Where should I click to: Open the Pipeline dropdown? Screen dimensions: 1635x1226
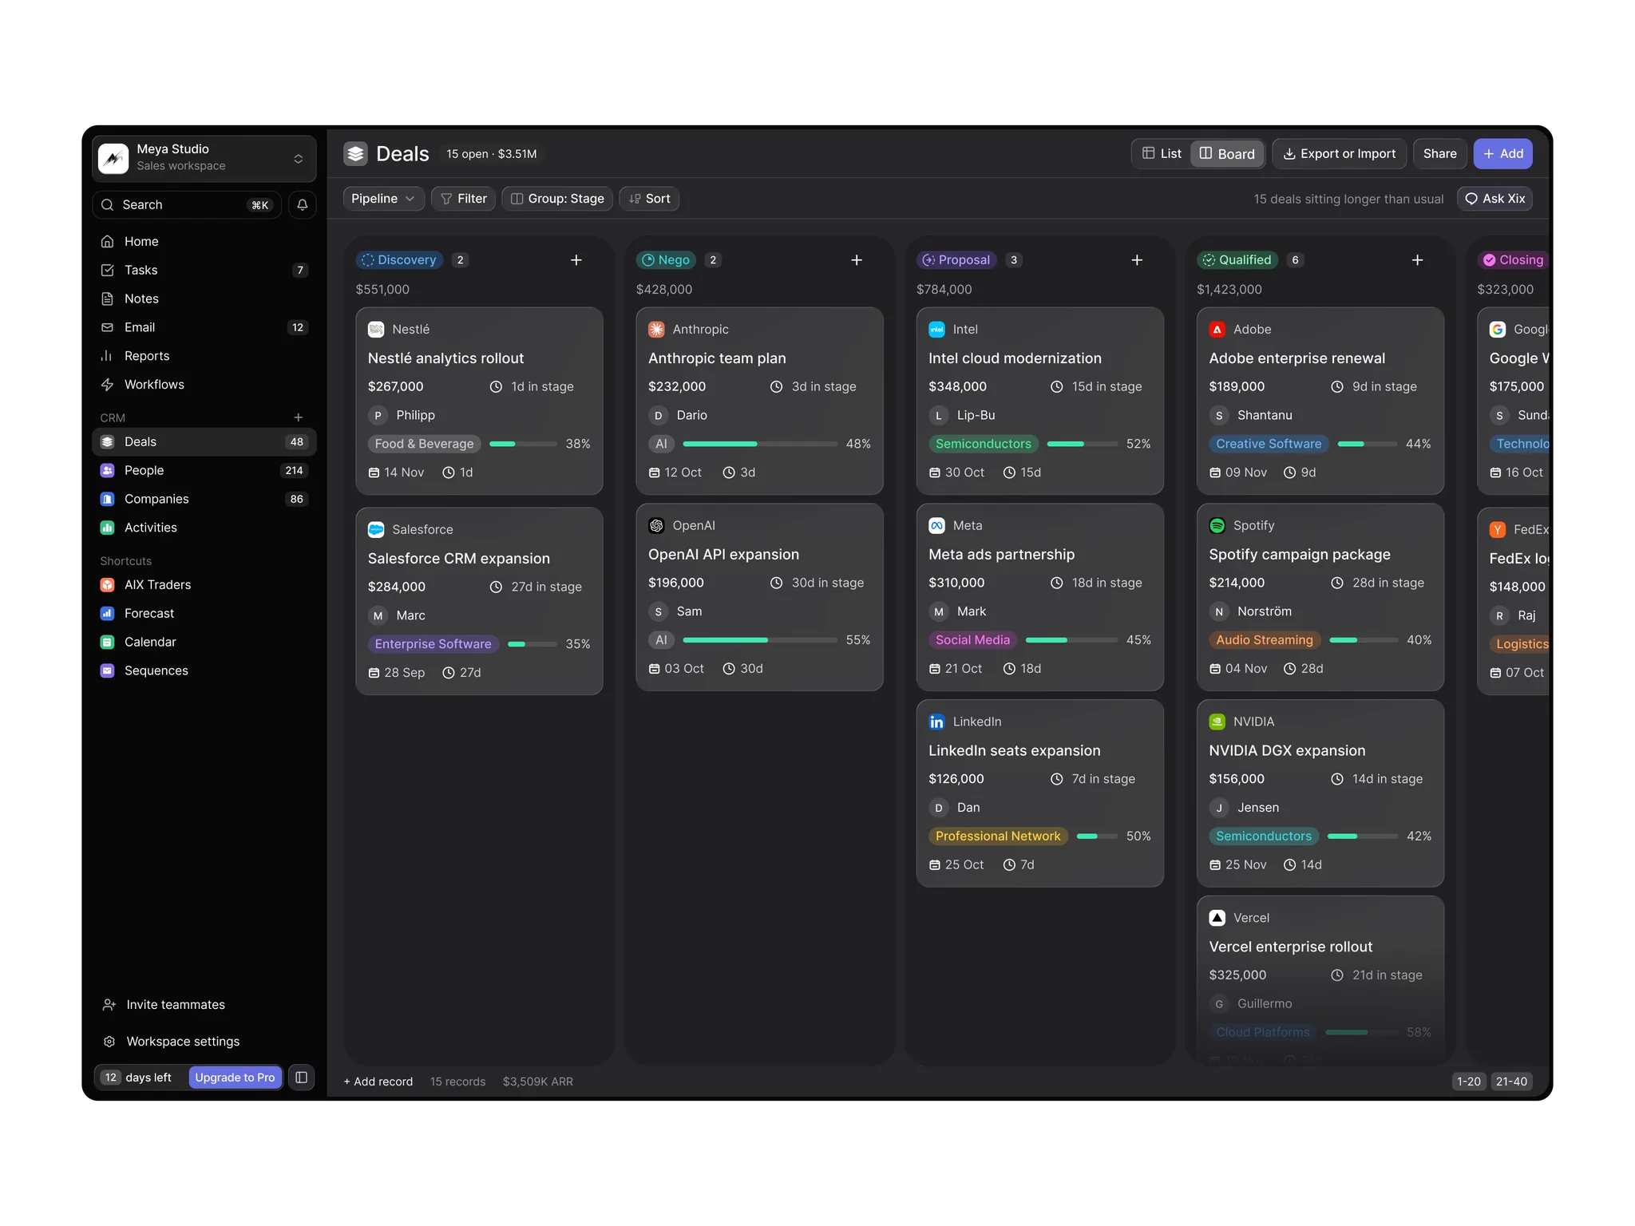[x=383, y=199]
